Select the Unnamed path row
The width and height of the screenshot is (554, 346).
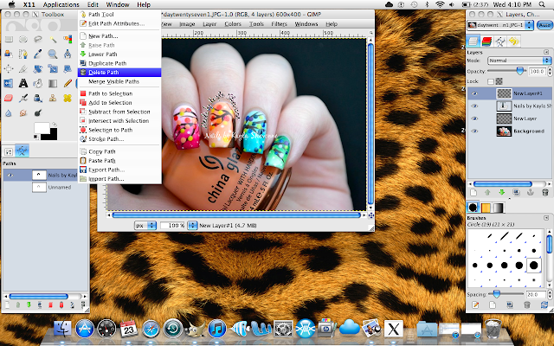[45, 187]
